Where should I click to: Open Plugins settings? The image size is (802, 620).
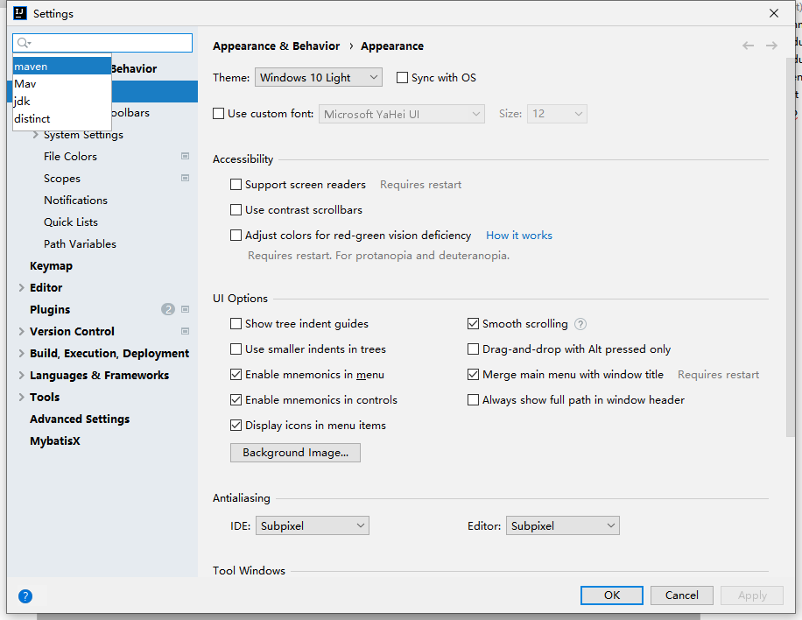pos(50,309)
